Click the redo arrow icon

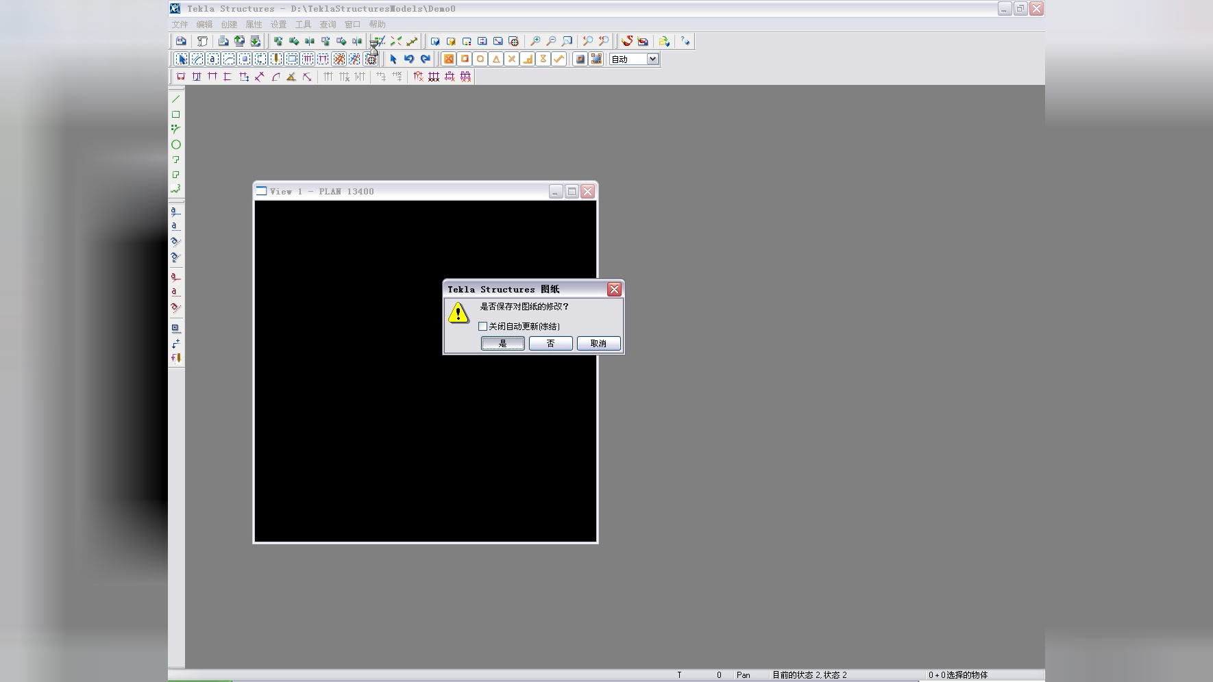[425, 59]
